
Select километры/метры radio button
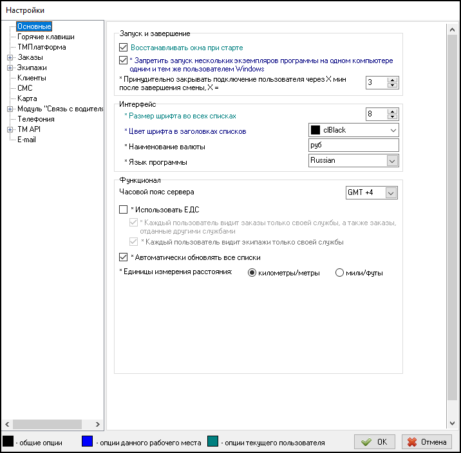[x=253, y=273]
